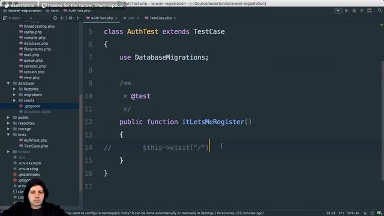Select mail.php in project tree
Viewport: 384px width, 216px height.
tap(31, 55)
